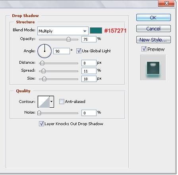Screen dimensions: 178x175
Task: Focus the Noise value field
Action: [89, 113]
